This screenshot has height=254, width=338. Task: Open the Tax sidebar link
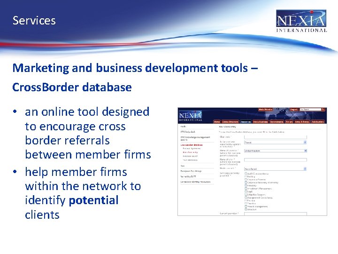tap(183, 166)
